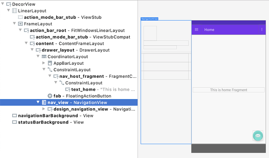Select text_home in the component tree
The width and height of the screenshot is (269, 158).
coord(83,90)
